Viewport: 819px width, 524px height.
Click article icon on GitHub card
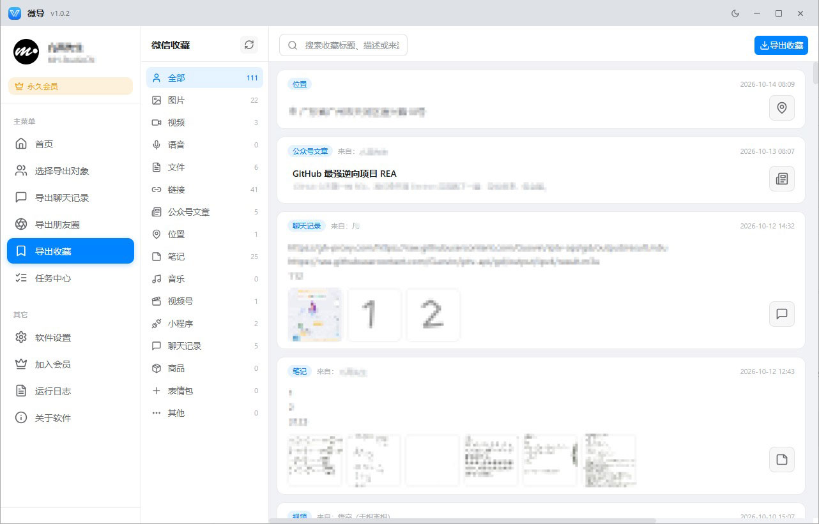click(x=782, y=179)
